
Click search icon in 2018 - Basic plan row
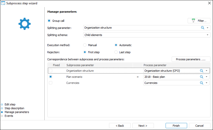point(202,77)
